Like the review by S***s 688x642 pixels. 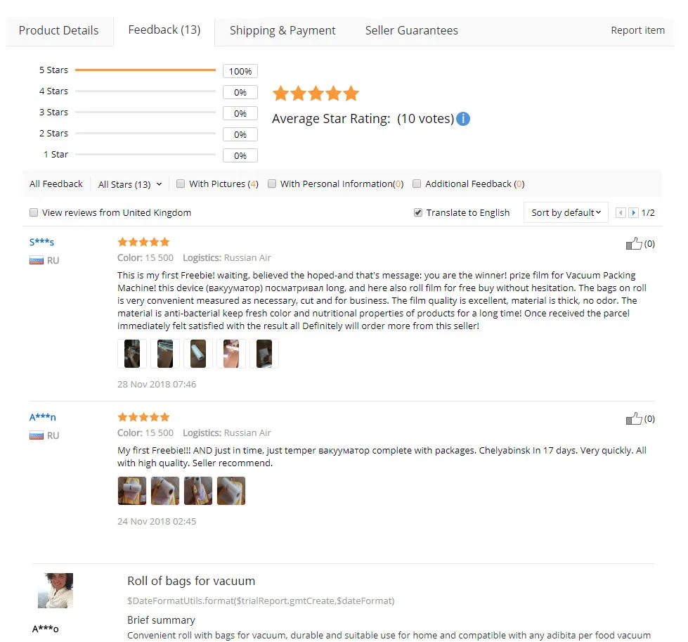click(x=634, y=244)
